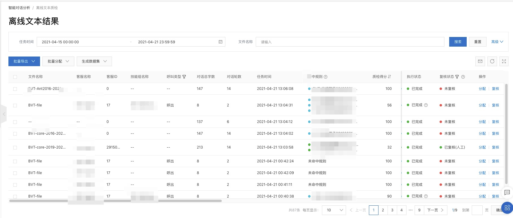Select all rows with header checkbox
Screen dimensions: 513x218
point(15,77)
